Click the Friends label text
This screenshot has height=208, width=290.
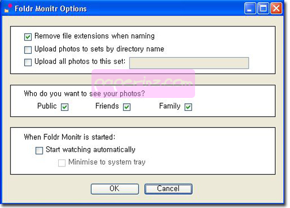point(107,106)
